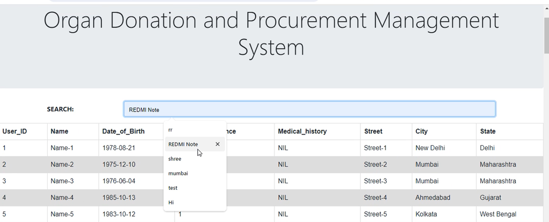Select the 'mumbai' autocomplete suggestion

pyautogui.click(x=195, y=173)
